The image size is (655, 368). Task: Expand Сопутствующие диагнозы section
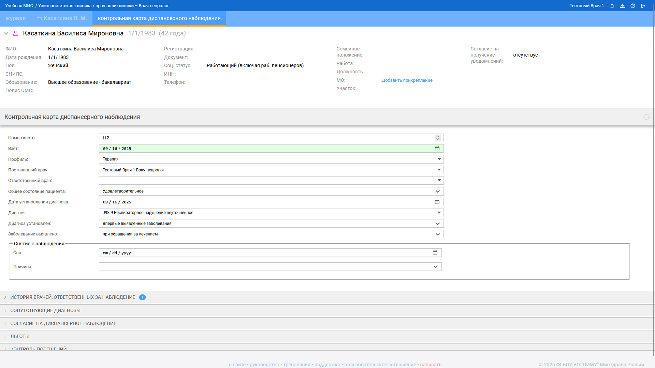45,310
